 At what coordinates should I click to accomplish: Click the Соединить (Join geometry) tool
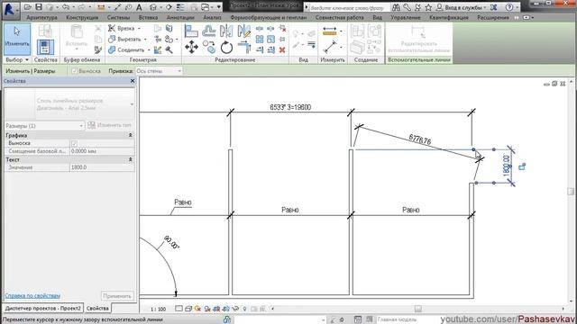click(126, 49)
